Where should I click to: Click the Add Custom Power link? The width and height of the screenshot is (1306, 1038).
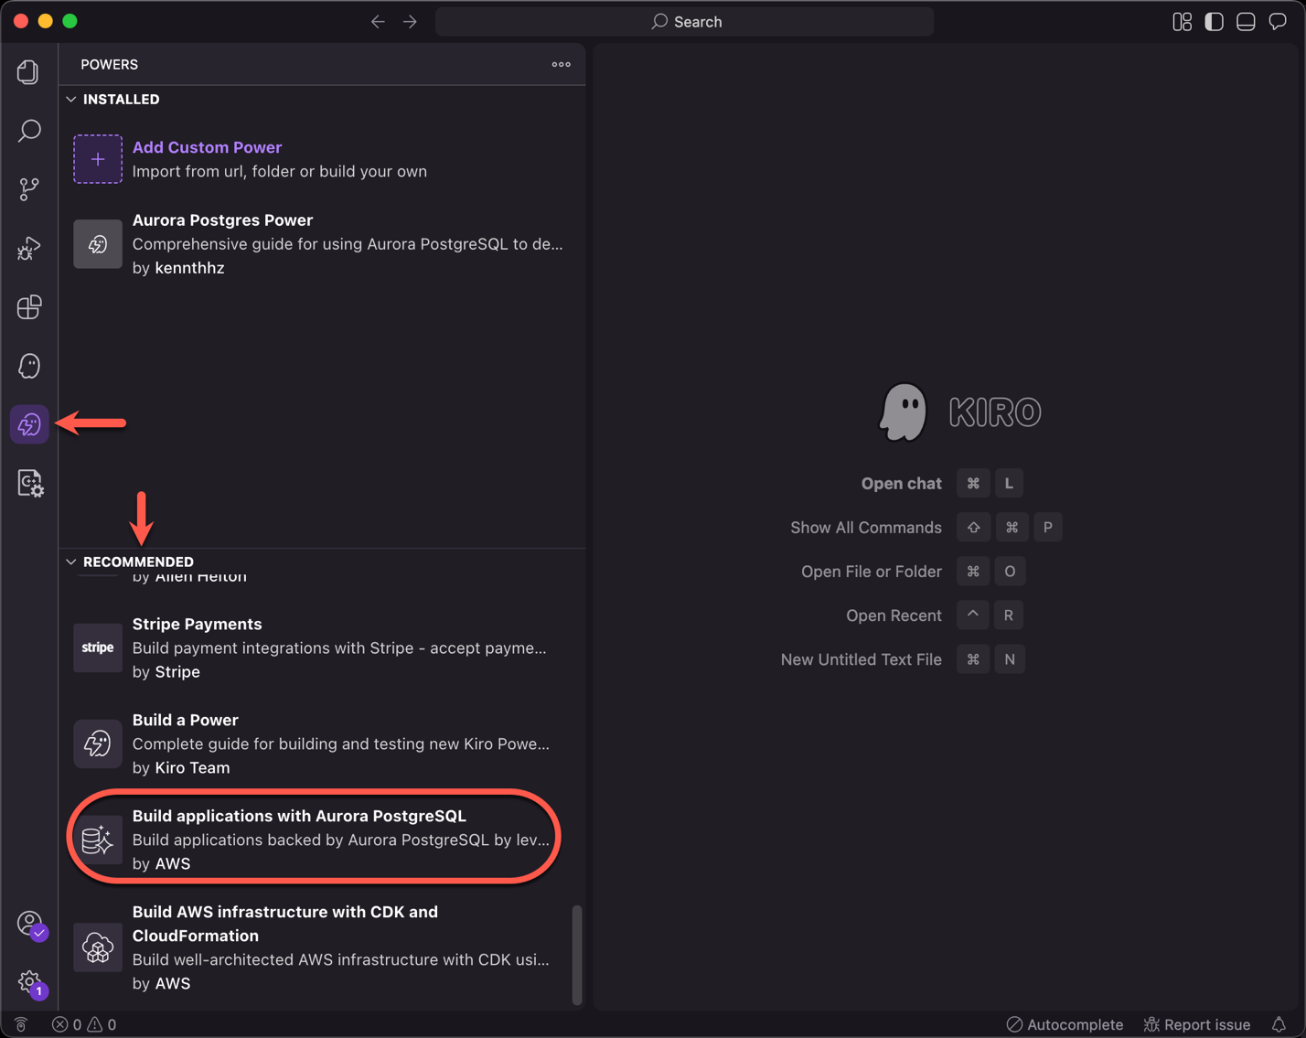pos(207,147)
